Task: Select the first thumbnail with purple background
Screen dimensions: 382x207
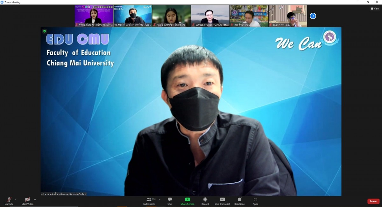Action: tap(94, 16)
